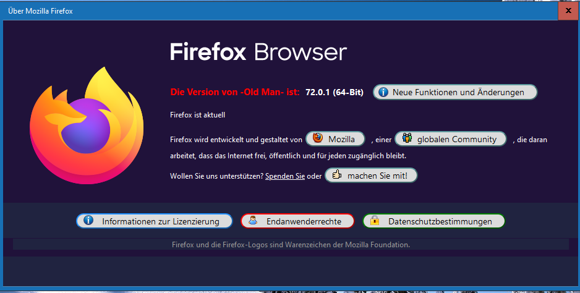The image size is (580, 293).
Task: Click version text 72.0.1 (64-Bit)
Action: 335,92
